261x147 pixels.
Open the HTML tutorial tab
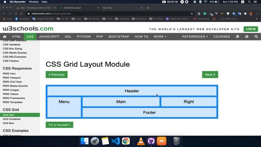16,36
